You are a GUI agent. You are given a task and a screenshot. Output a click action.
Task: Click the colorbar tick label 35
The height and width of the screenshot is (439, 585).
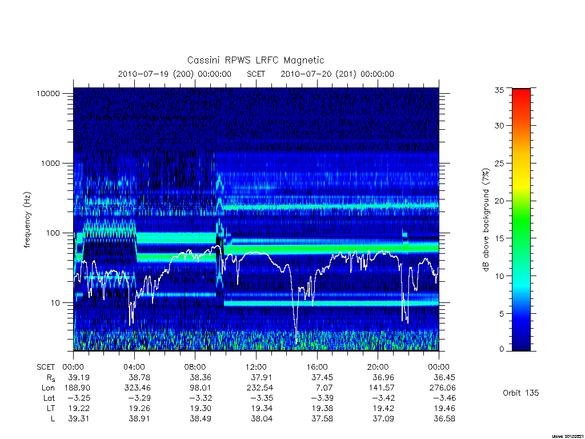[x=499, y=90]
